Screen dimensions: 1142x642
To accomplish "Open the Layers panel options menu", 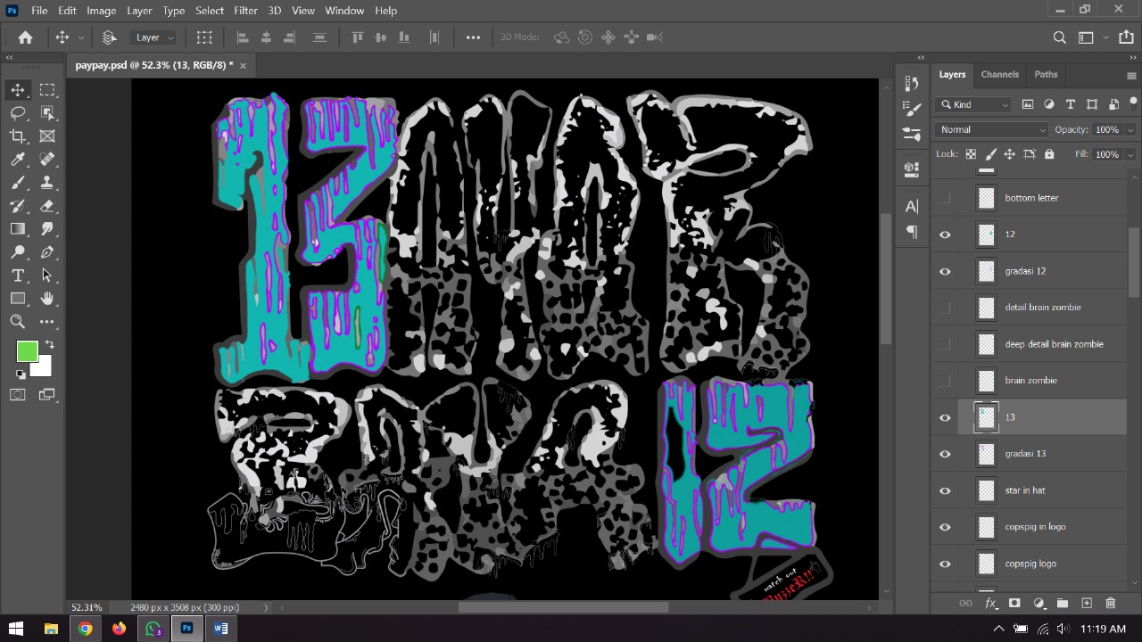I will (x=1131, y=75).
